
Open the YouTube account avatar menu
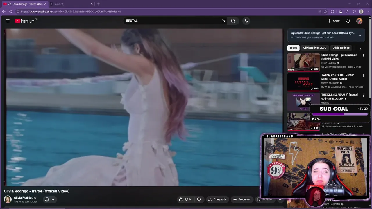coord(360,21)
